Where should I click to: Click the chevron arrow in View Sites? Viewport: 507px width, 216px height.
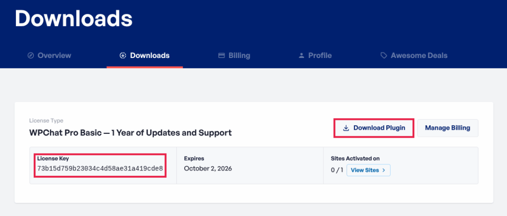click(384, 170)
